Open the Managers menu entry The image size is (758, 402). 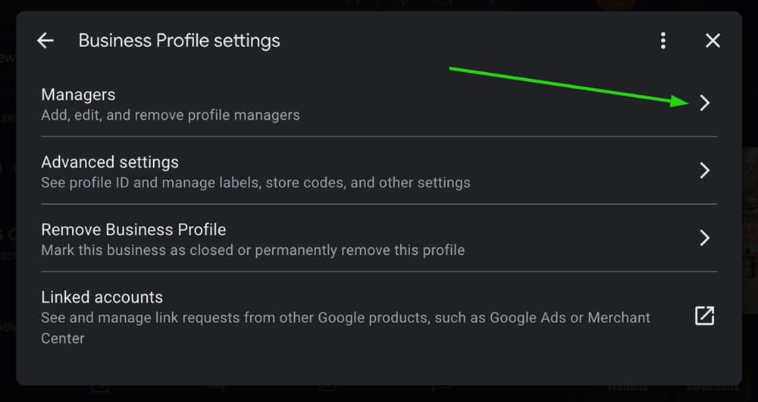coord(78,95)
